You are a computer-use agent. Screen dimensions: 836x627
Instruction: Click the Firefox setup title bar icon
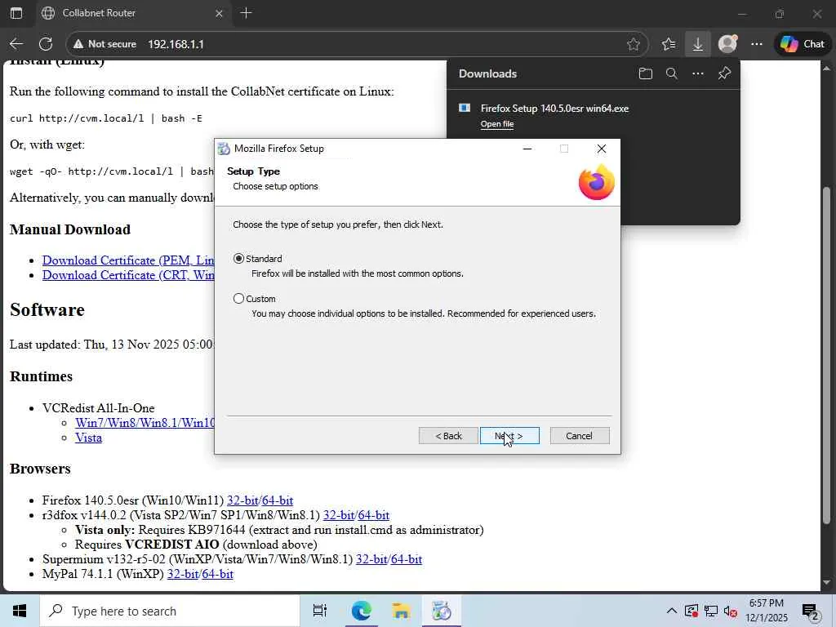coord(224,149)
